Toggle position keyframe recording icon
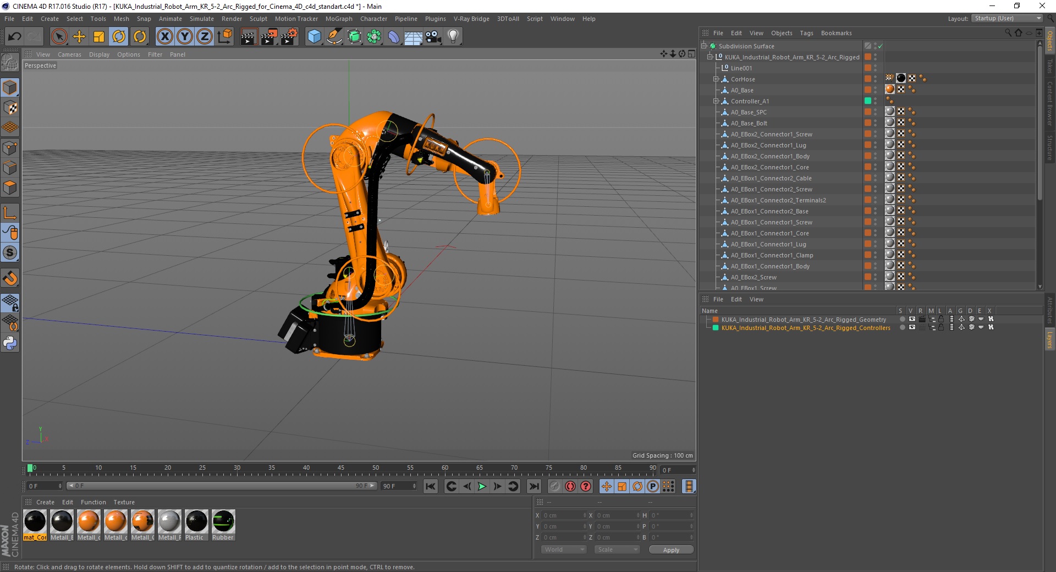1056x572 pixels. [x=607, y=486]
